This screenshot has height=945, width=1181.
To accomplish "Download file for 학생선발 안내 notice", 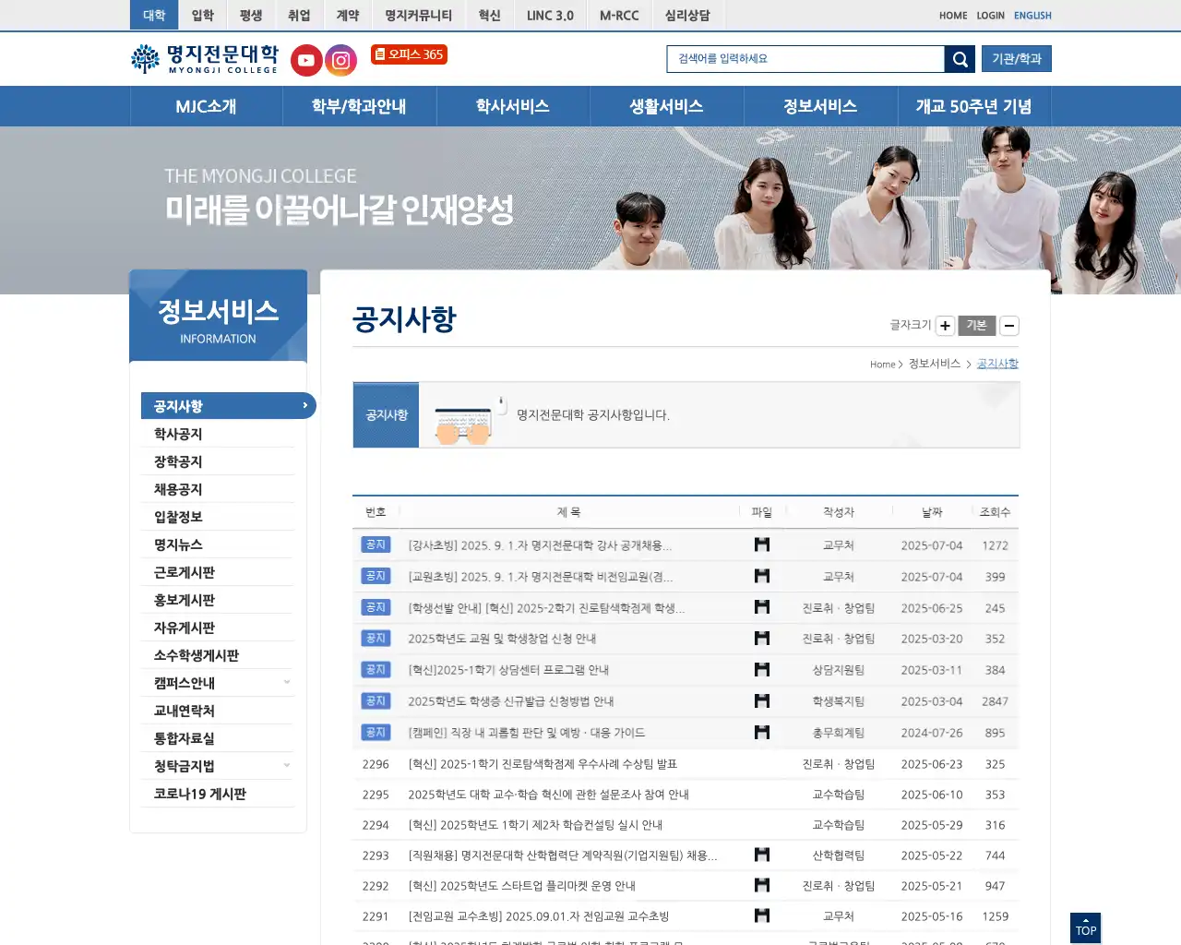I will 762,607.
